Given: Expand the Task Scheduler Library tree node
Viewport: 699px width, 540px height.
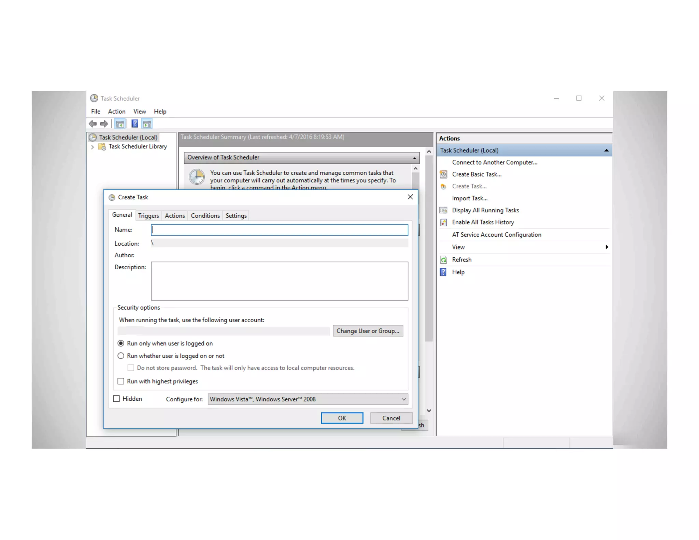Looking at the screenshot, I should pos(92,147).
